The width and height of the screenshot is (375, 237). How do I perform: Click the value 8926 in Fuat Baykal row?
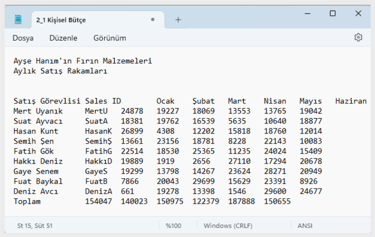coord(308,181)
